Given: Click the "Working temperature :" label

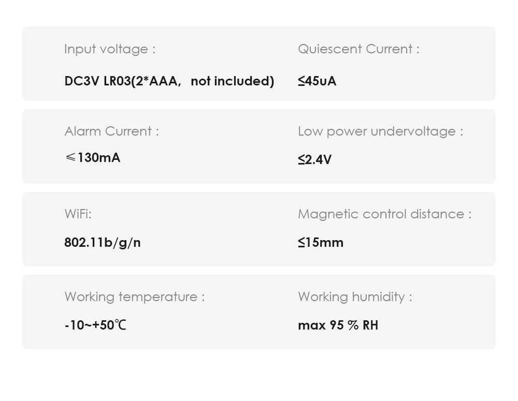Looking at the screenshot, I should [134, 297].
